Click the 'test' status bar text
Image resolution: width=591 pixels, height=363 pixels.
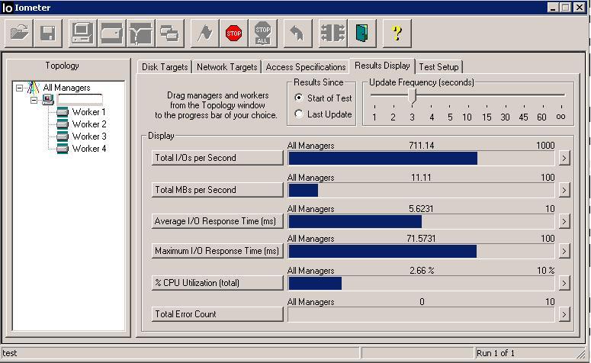point(10,353)
